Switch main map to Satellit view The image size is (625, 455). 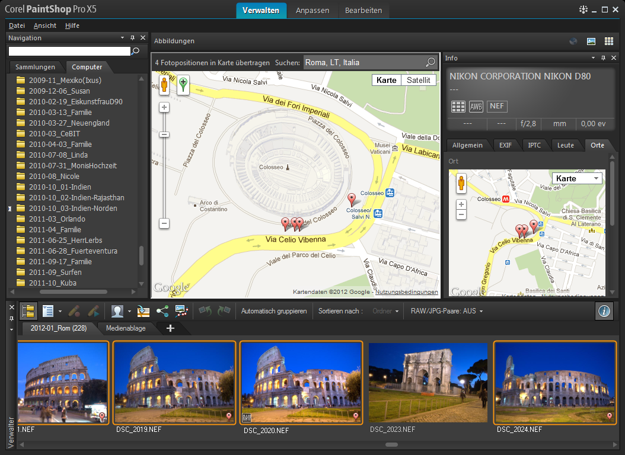click(x=418, y=81)
